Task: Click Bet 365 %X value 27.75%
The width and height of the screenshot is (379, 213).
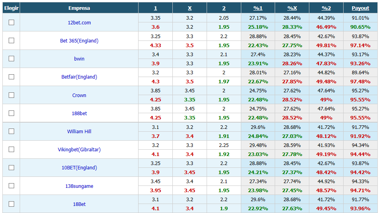Action: (292, 45)
